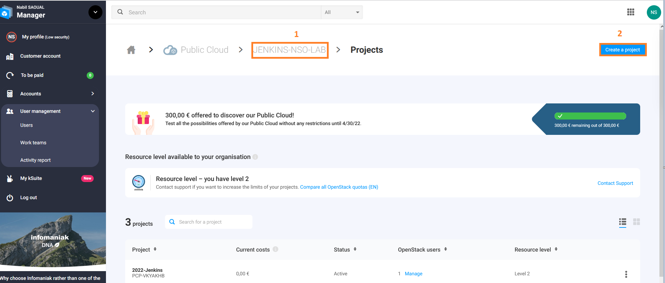
Task: Click the green 0 badge on To be paid
Action: (x=90, y=75)
